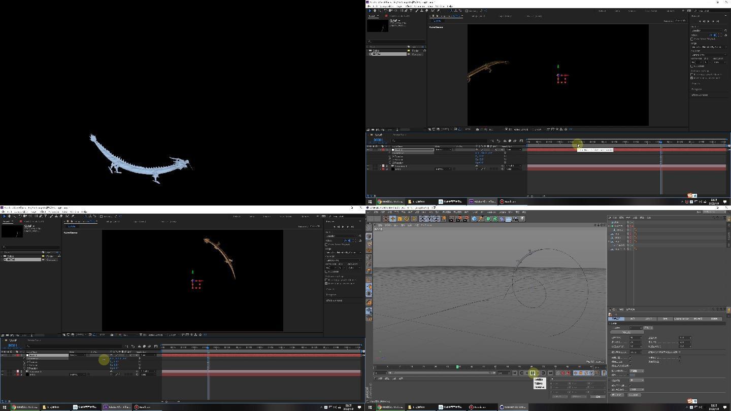Toggle Y-axis lock in Cinema 4D toolbar

pos(429,219)
